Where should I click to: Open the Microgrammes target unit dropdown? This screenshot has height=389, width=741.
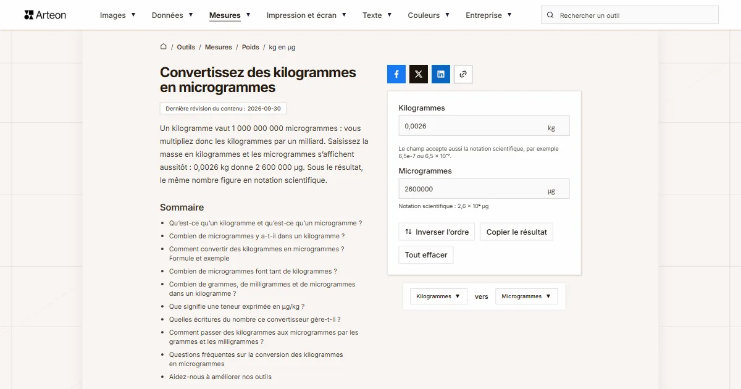pos(526,296)
